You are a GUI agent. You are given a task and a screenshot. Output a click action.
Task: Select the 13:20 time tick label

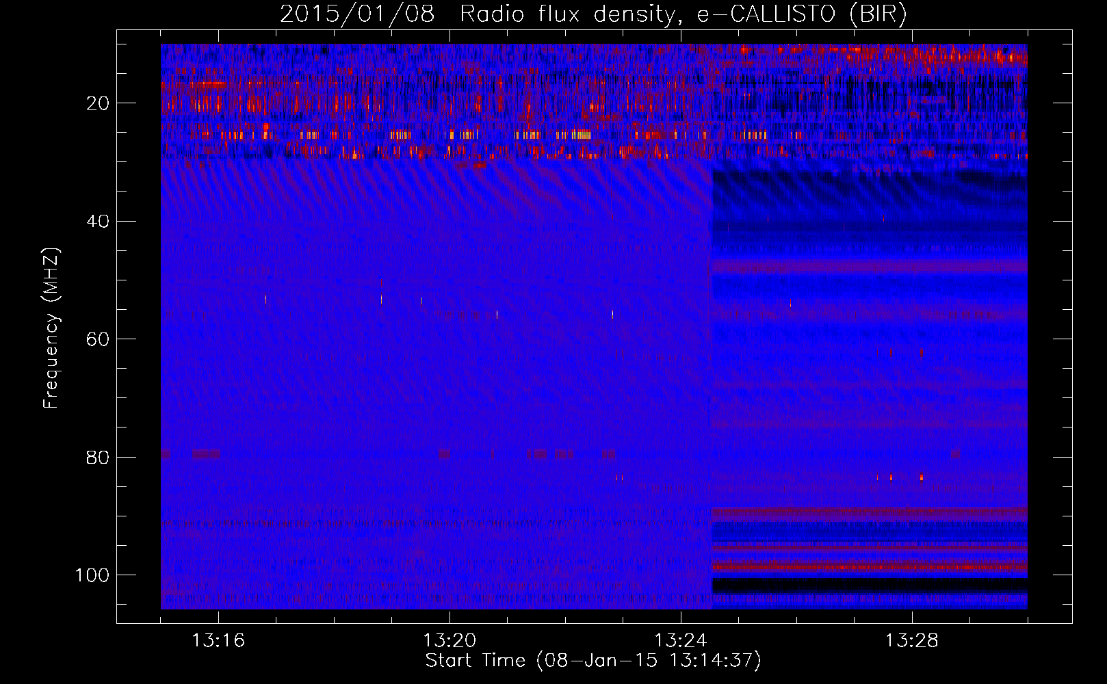450,640
